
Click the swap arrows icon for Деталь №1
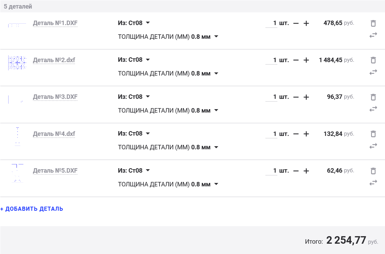(x=373, y=35)
